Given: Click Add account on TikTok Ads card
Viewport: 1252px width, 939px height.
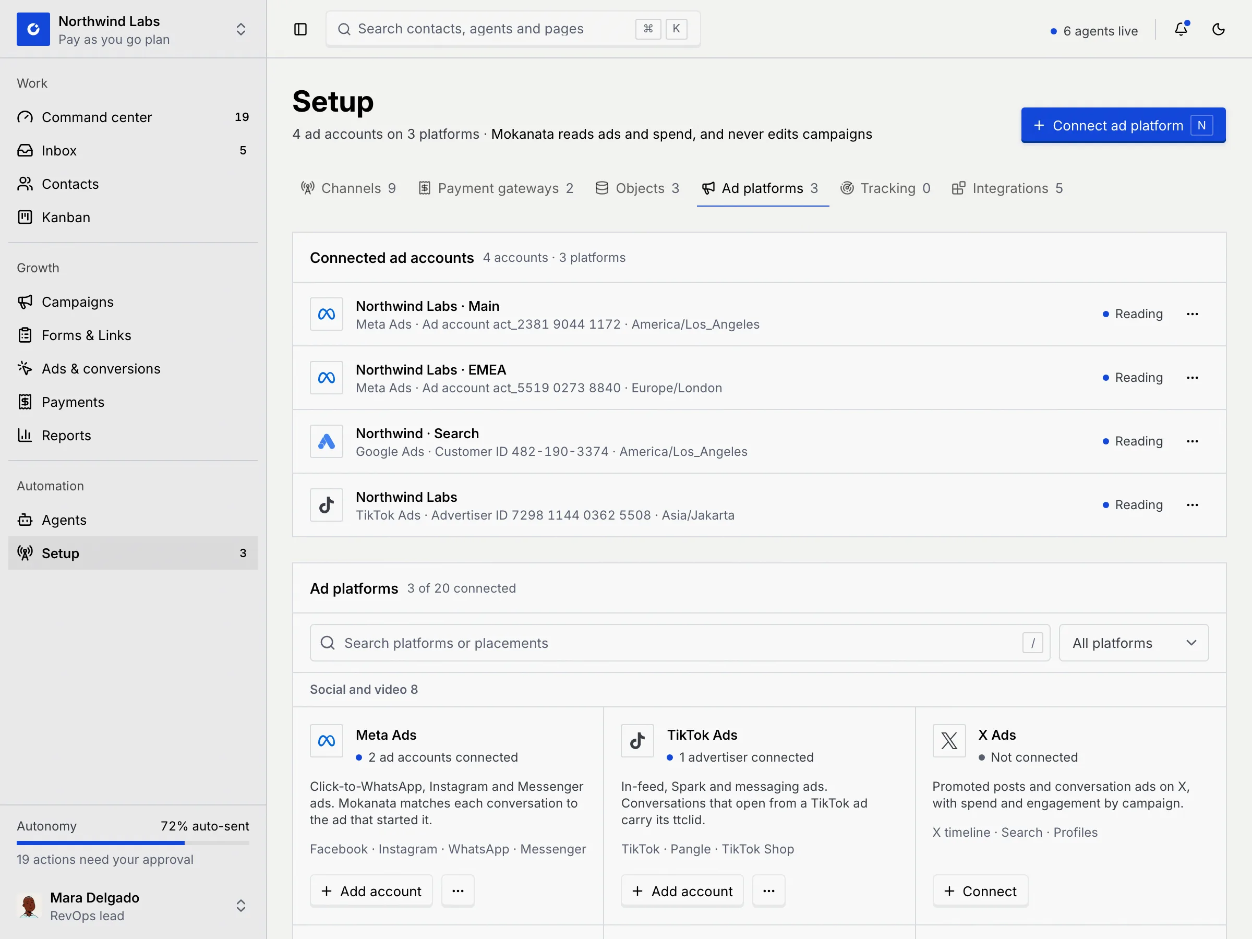Looking at the screenshot, I should click(682, 891).
